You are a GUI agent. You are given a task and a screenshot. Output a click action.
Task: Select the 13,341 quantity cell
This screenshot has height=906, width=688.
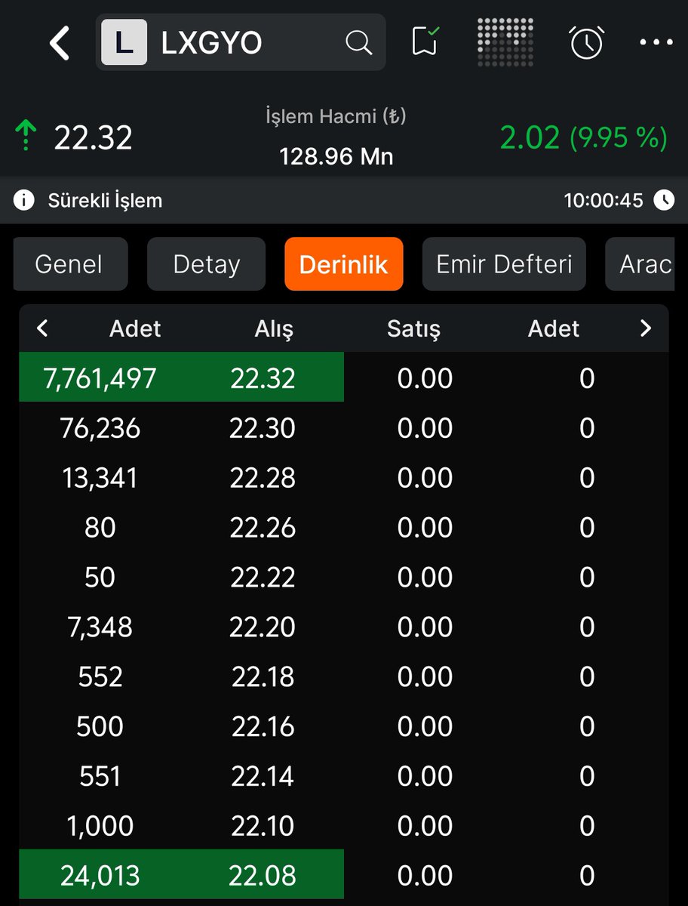point(100,478)
